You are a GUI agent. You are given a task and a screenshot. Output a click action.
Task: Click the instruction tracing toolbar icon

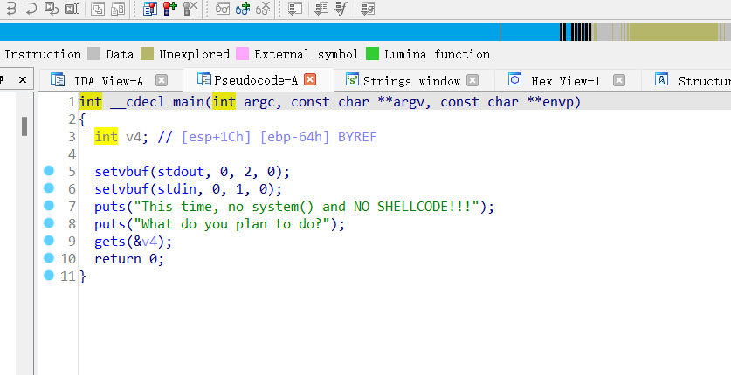point(321,9)
